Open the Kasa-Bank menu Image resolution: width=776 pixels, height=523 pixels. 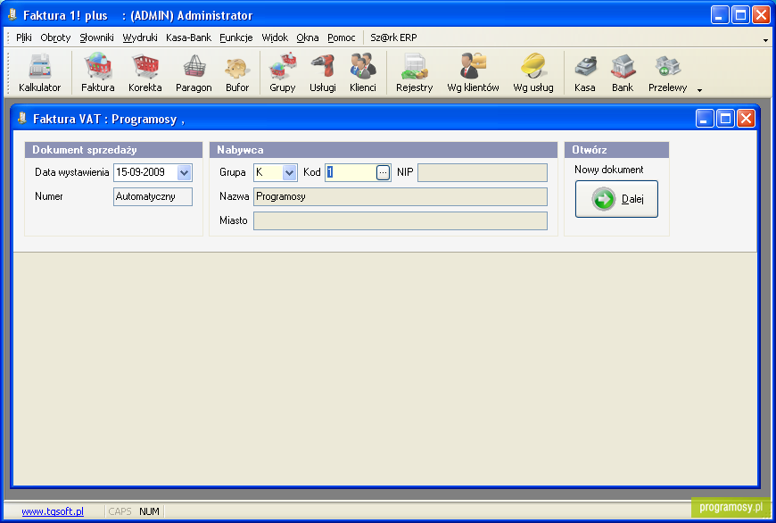click(188, 37)
